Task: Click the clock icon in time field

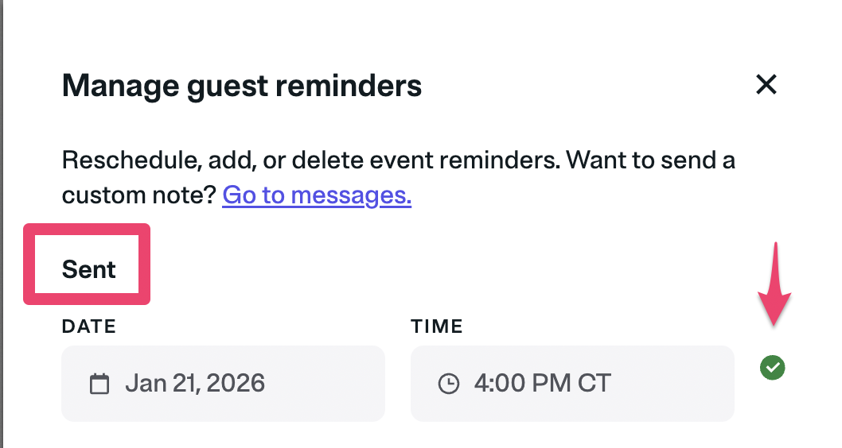Action: (x=449, y=384)
